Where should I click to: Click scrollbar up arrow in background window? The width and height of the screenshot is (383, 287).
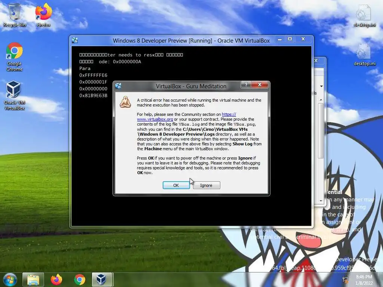321,100
